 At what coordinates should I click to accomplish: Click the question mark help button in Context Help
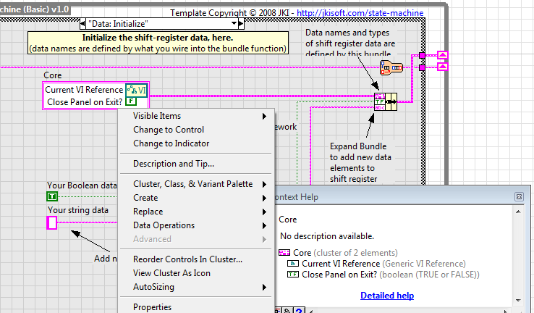[299, 310]
